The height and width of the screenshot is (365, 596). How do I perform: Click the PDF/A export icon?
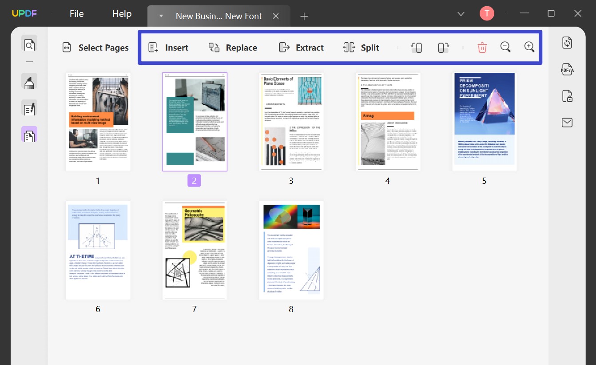[567, 69]
